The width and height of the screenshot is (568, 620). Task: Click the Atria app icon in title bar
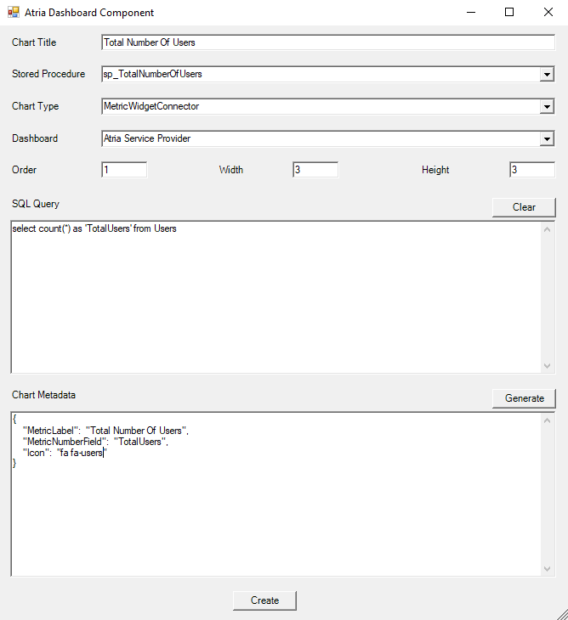[14, 12]
